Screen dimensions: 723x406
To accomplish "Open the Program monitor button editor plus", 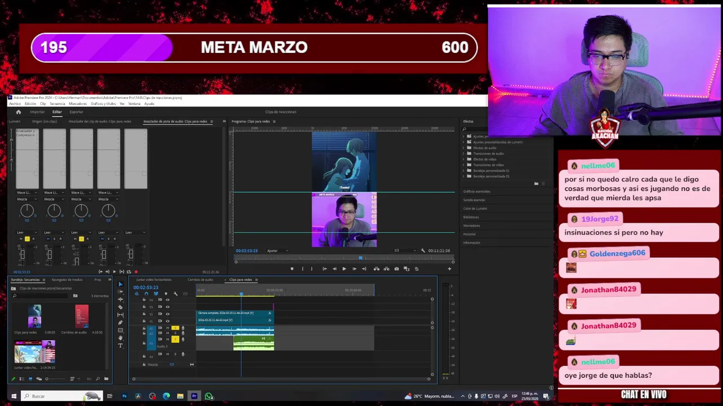I will (450, 268).
